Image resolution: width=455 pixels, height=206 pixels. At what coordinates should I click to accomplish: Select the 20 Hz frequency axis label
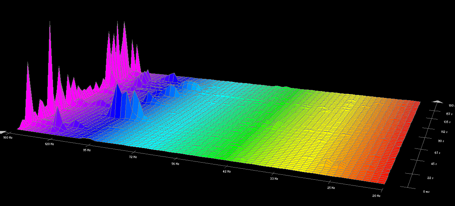tap(376, 196)
